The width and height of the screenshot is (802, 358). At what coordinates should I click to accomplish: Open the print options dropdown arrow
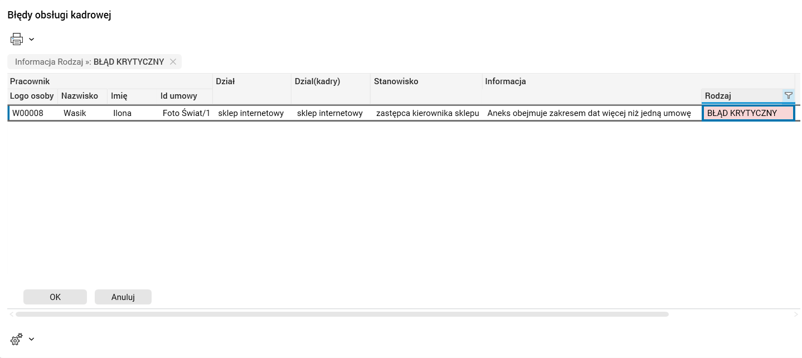(31, 39)
